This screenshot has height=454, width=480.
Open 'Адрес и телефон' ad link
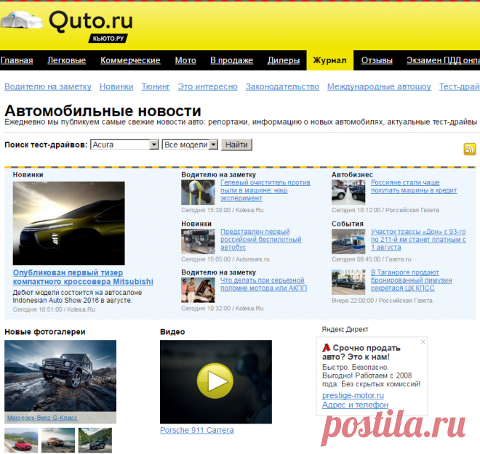pyautogui.click(x=355, y=405)
